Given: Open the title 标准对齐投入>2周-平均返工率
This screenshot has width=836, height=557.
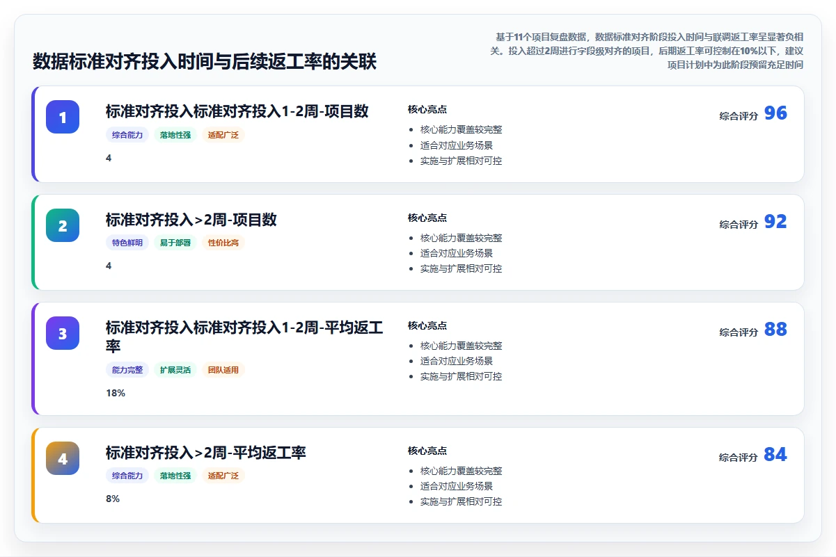Looking at the screenshot, I should pyautogui.click(x=206, y=453).
